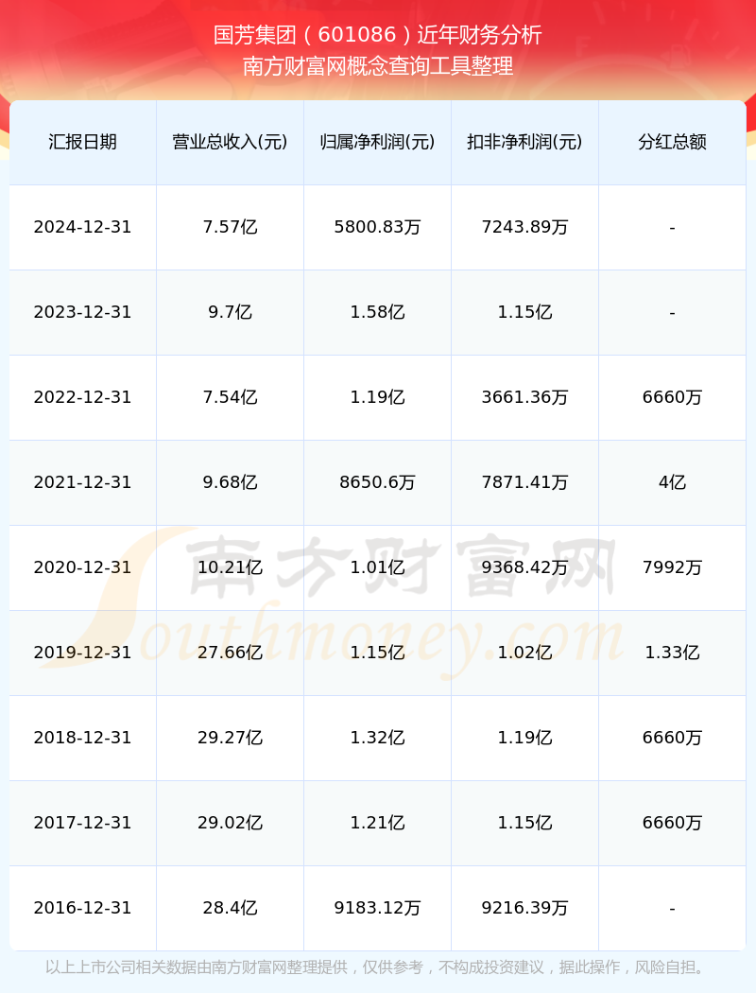This screenshot has width=756, height=993.
Task: Click the 汇报日期 column header
Action: click(x=83, y=142)
